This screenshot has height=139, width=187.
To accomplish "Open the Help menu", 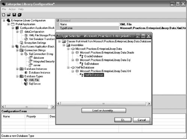I will (21, 9).
